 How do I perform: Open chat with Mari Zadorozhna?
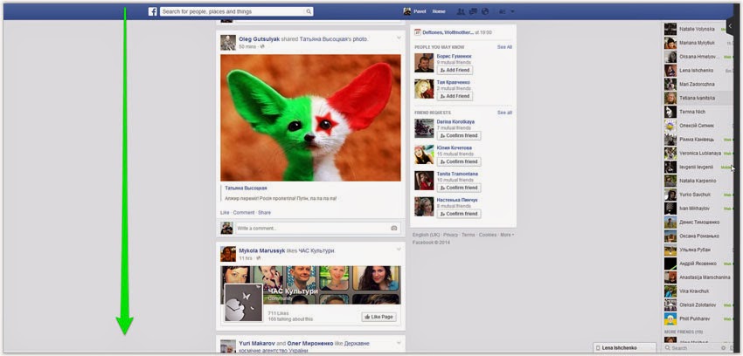click(x=697, y=84)
